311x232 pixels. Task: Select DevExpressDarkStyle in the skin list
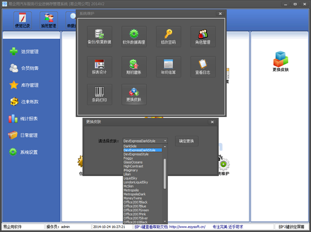tap(143, 150)
